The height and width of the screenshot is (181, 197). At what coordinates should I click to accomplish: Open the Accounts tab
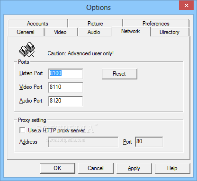37,24
